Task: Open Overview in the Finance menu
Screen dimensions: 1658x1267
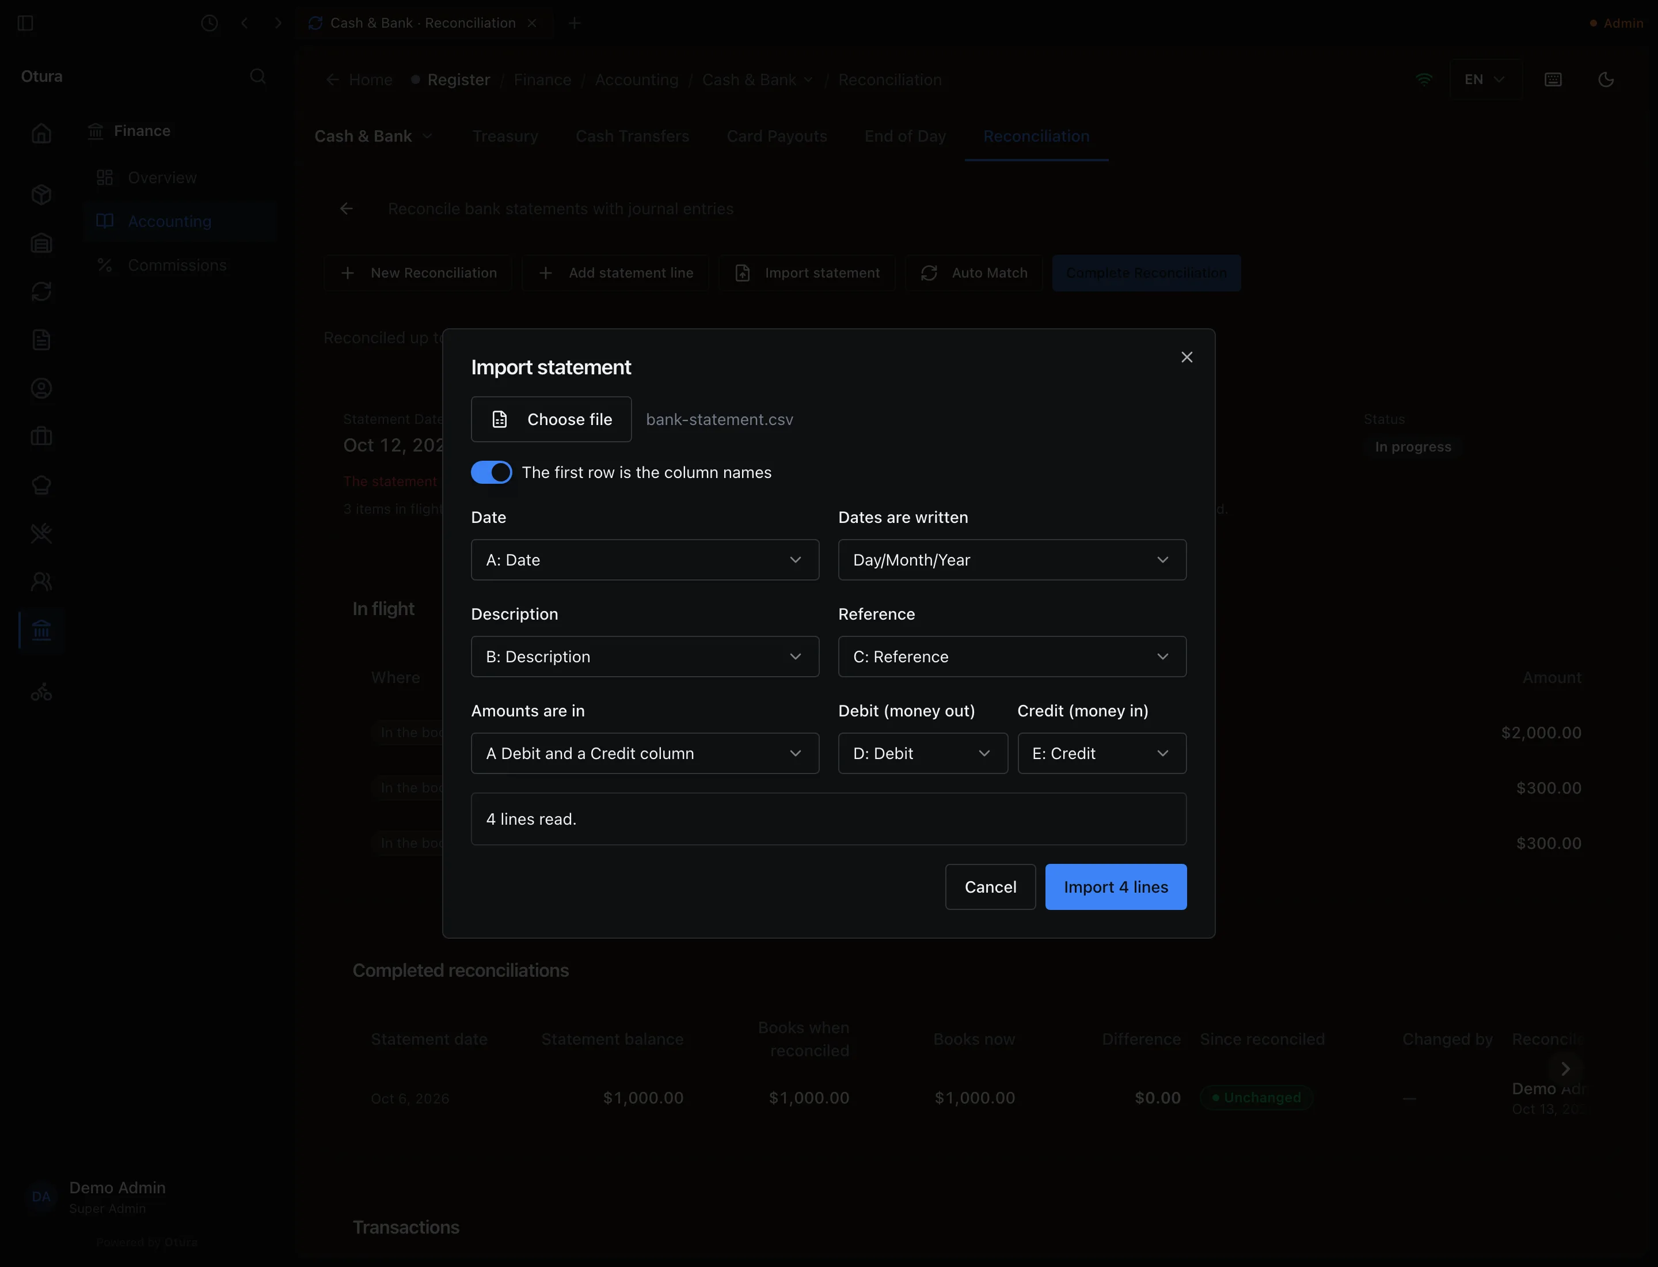Action: pos(180,177)
